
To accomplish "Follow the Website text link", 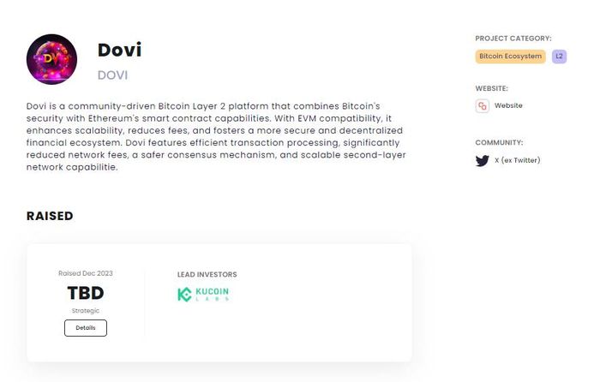I will tap(508, 105).
